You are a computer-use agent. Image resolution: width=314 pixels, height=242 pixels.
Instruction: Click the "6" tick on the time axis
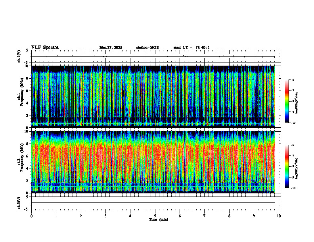tap(180, 216)
